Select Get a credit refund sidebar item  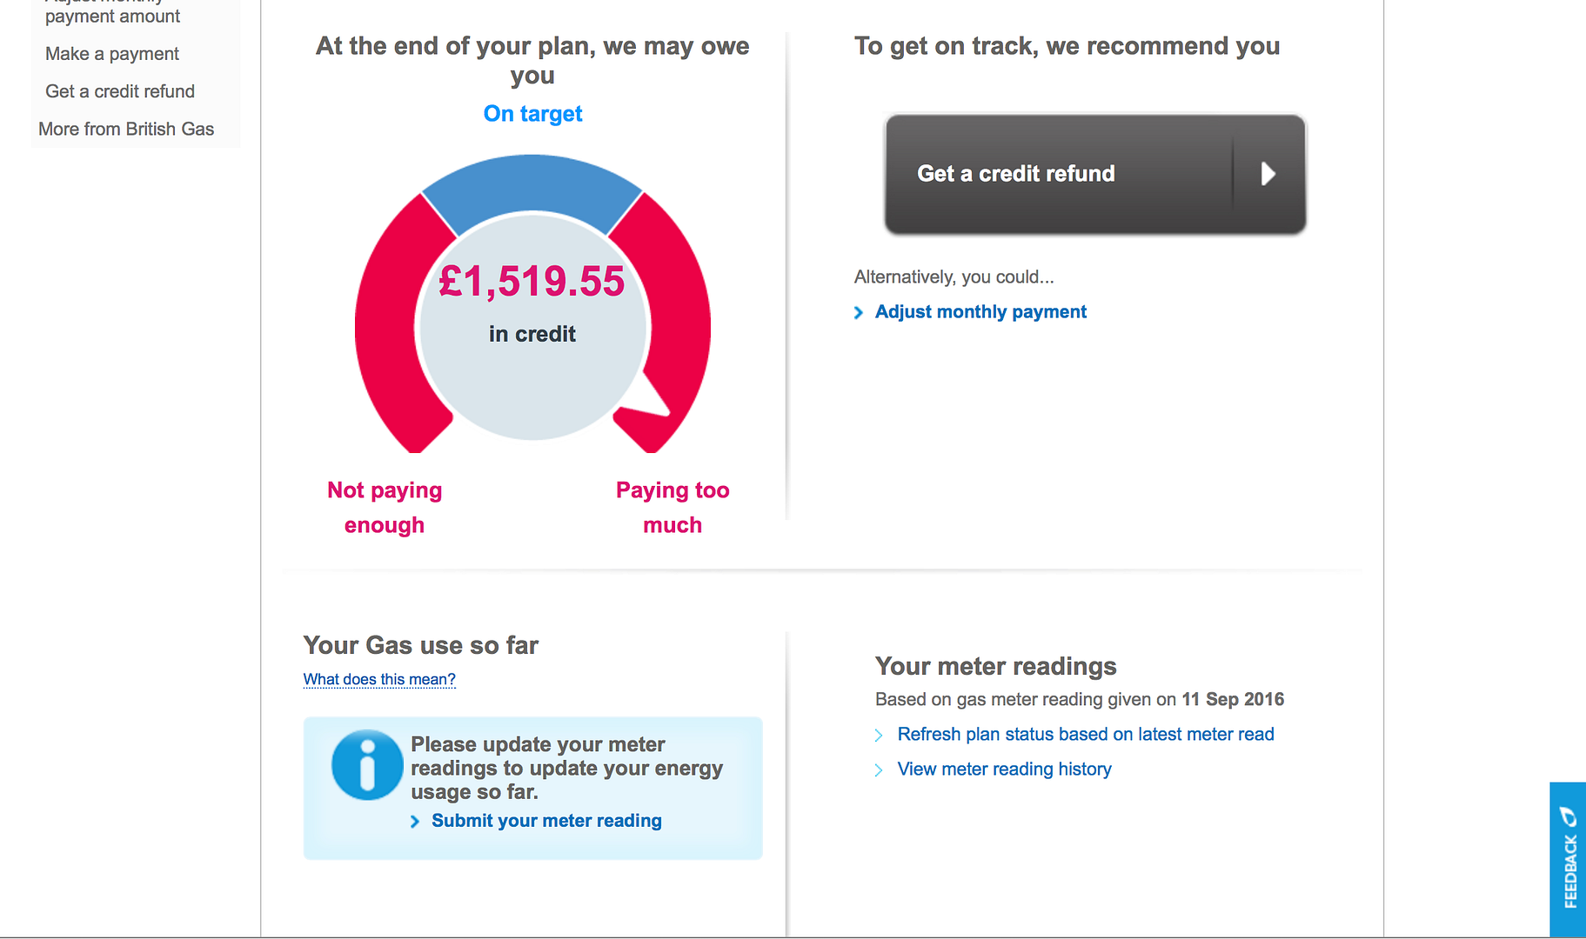click(x=120, y=91)
